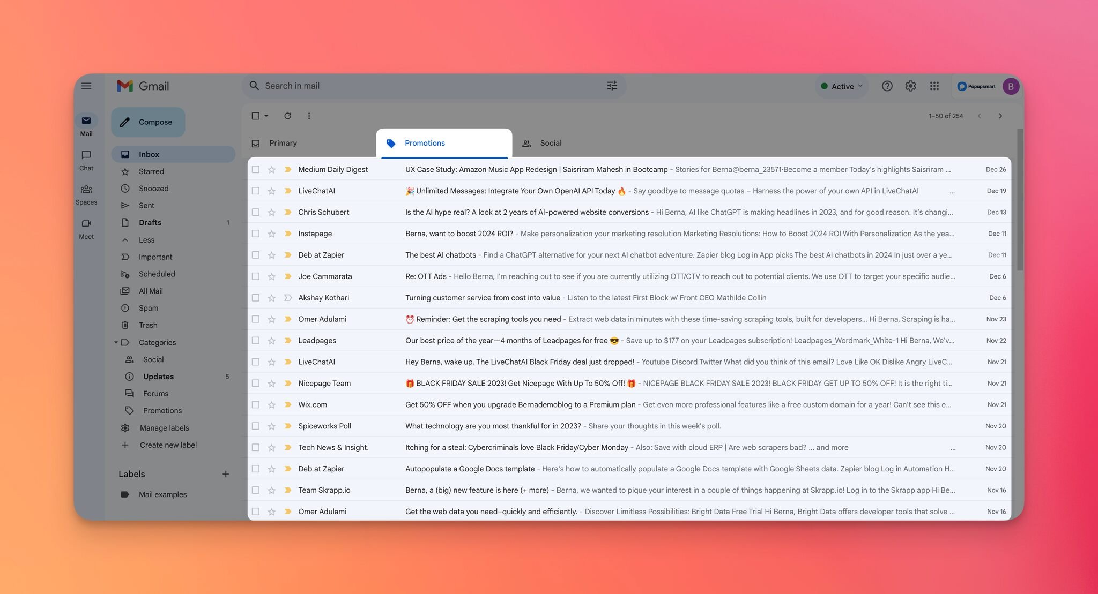Go to older messages arrow

coord(1000,116)
